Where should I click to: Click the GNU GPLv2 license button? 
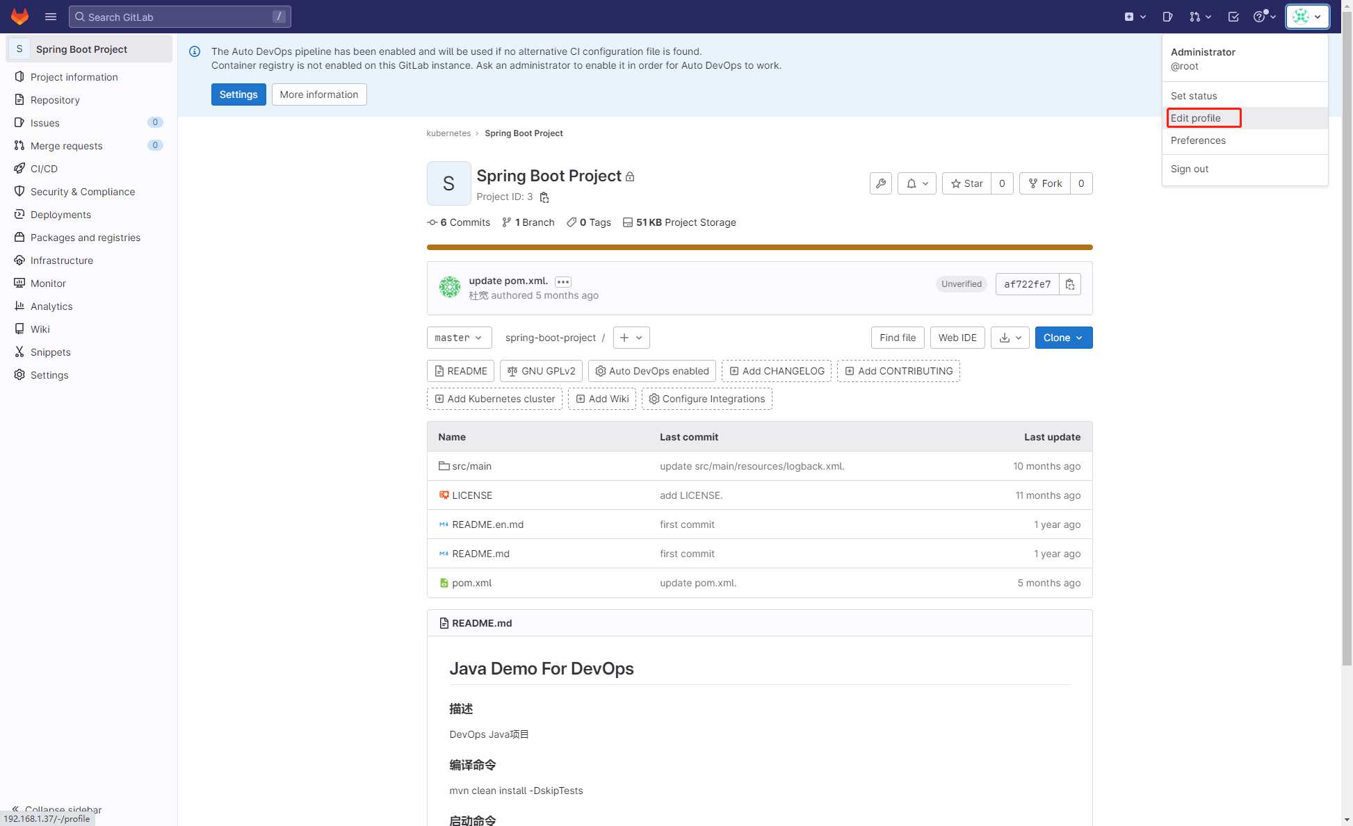pos(541,371)
